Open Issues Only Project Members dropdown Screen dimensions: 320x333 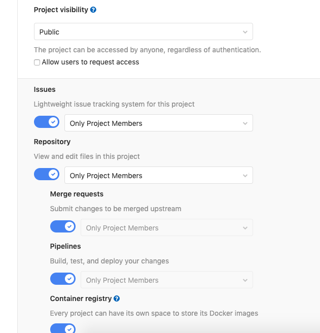point(158,123)
